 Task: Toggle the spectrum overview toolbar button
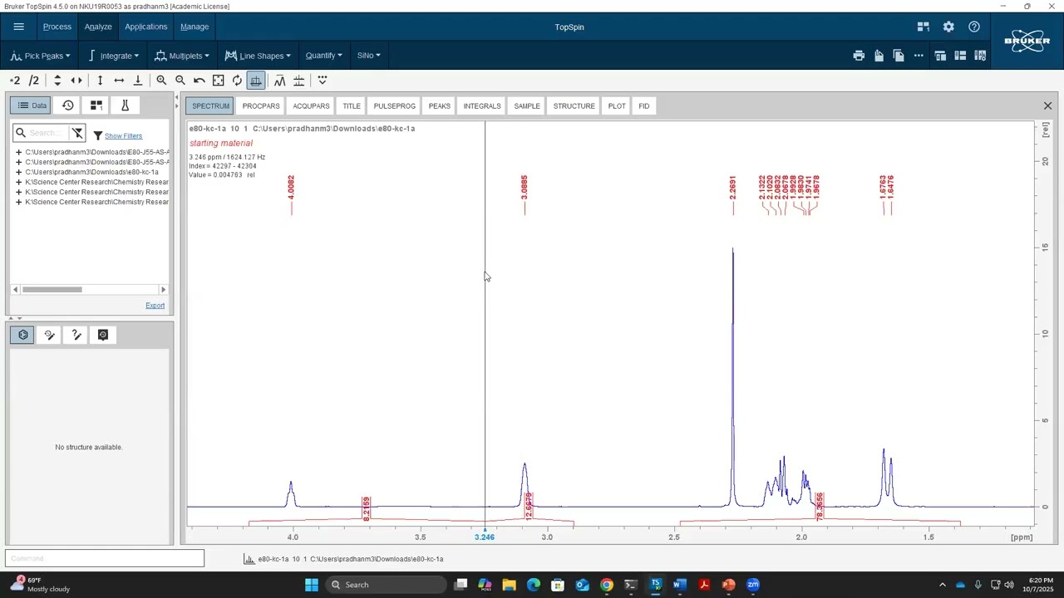(x=256, y=81)
